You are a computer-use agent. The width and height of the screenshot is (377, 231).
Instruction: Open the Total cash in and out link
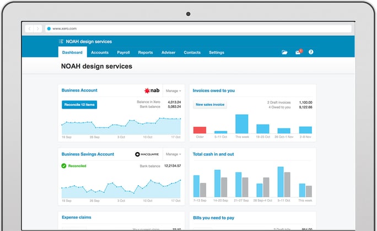tap(213, 154)
